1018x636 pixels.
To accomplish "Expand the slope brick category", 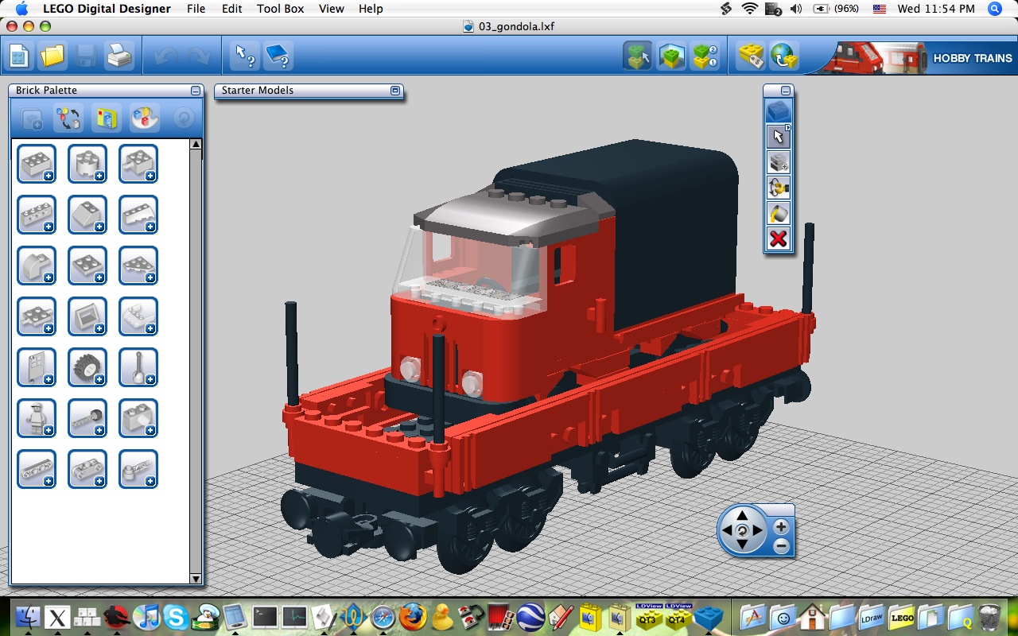I will pyautogui.click(x=87, y=215).
